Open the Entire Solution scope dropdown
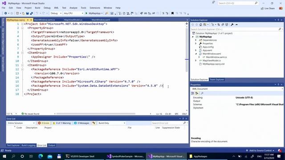The image size is (285, 160). (x=21, y=123)
